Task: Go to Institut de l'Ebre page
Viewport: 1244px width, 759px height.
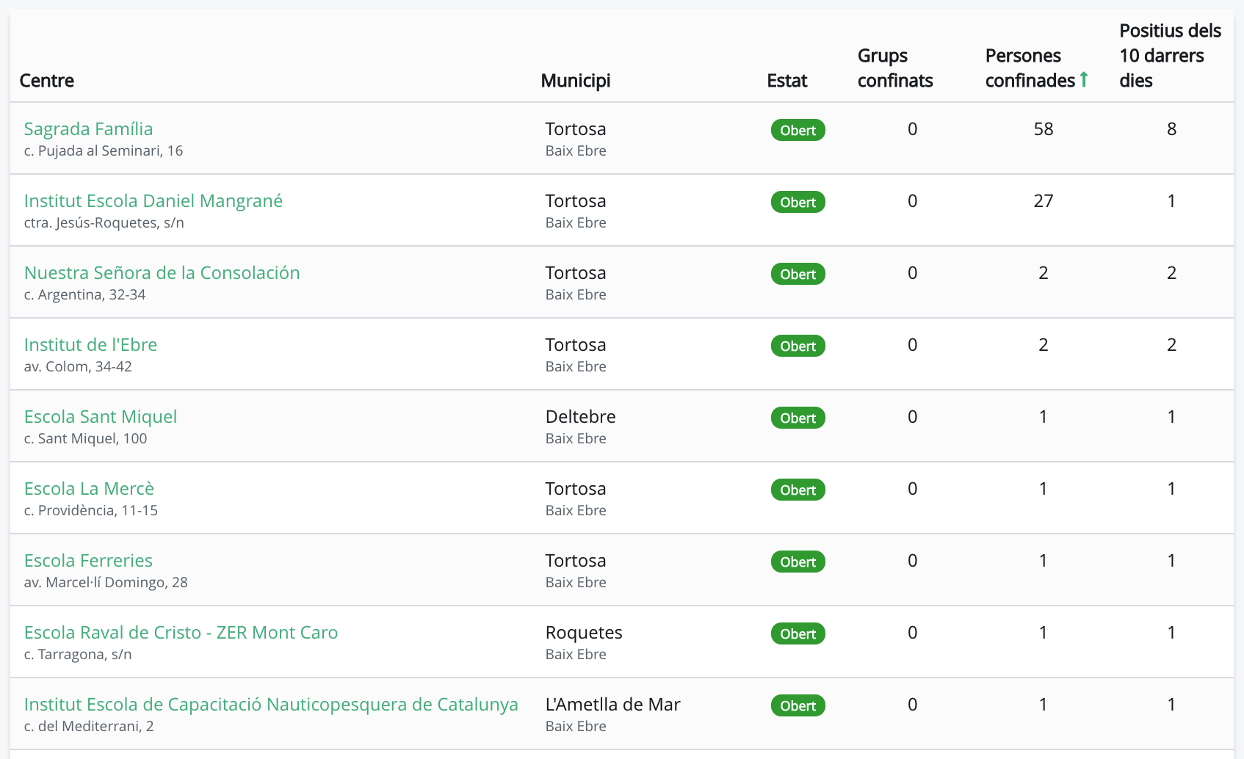Action: click(90, 345)
